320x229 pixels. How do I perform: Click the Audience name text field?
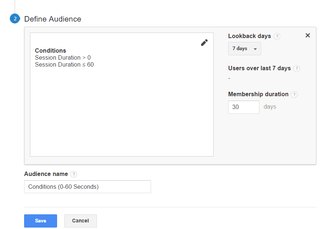[x=87, y=187]
